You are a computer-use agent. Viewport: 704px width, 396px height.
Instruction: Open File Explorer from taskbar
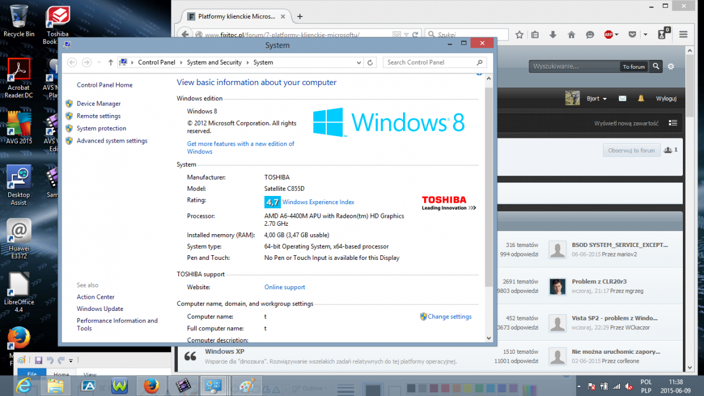56,385
